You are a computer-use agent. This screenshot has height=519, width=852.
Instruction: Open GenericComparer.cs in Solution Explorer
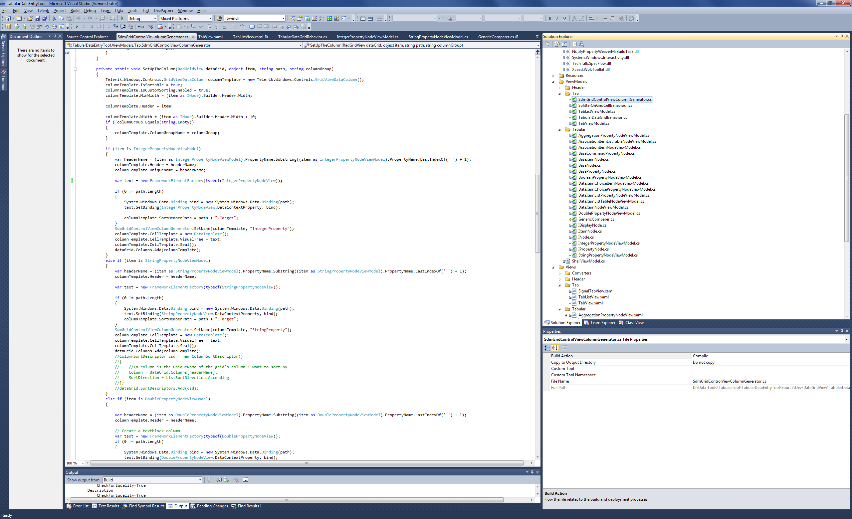click(x=596, y=219)
